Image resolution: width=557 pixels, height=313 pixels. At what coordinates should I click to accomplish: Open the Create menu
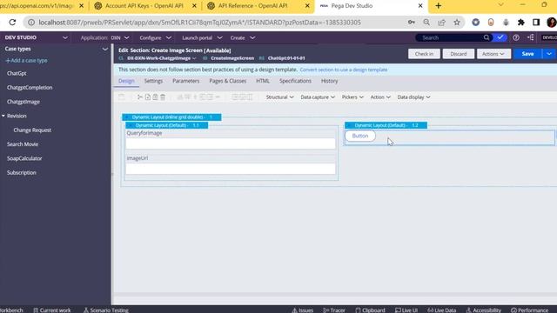(242, 37)
